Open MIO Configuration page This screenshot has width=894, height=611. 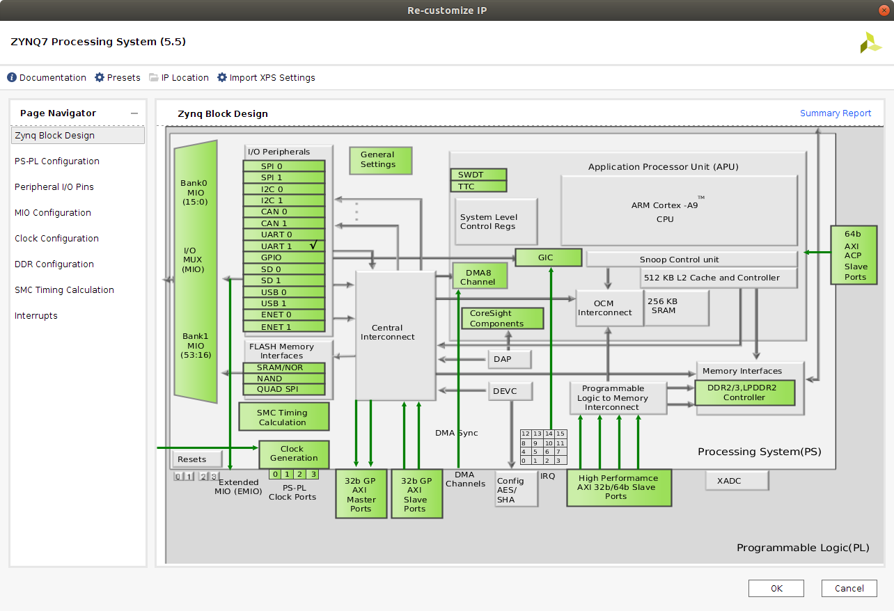pos(53,212)
